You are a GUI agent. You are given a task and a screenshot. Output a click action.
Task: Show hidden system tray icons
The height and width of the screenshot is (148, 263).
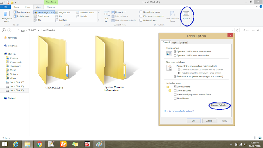pos(231,144)
